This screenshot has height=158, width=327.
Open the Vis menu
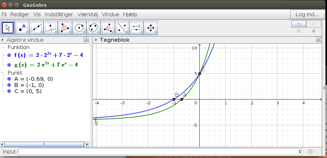[37, 14]
